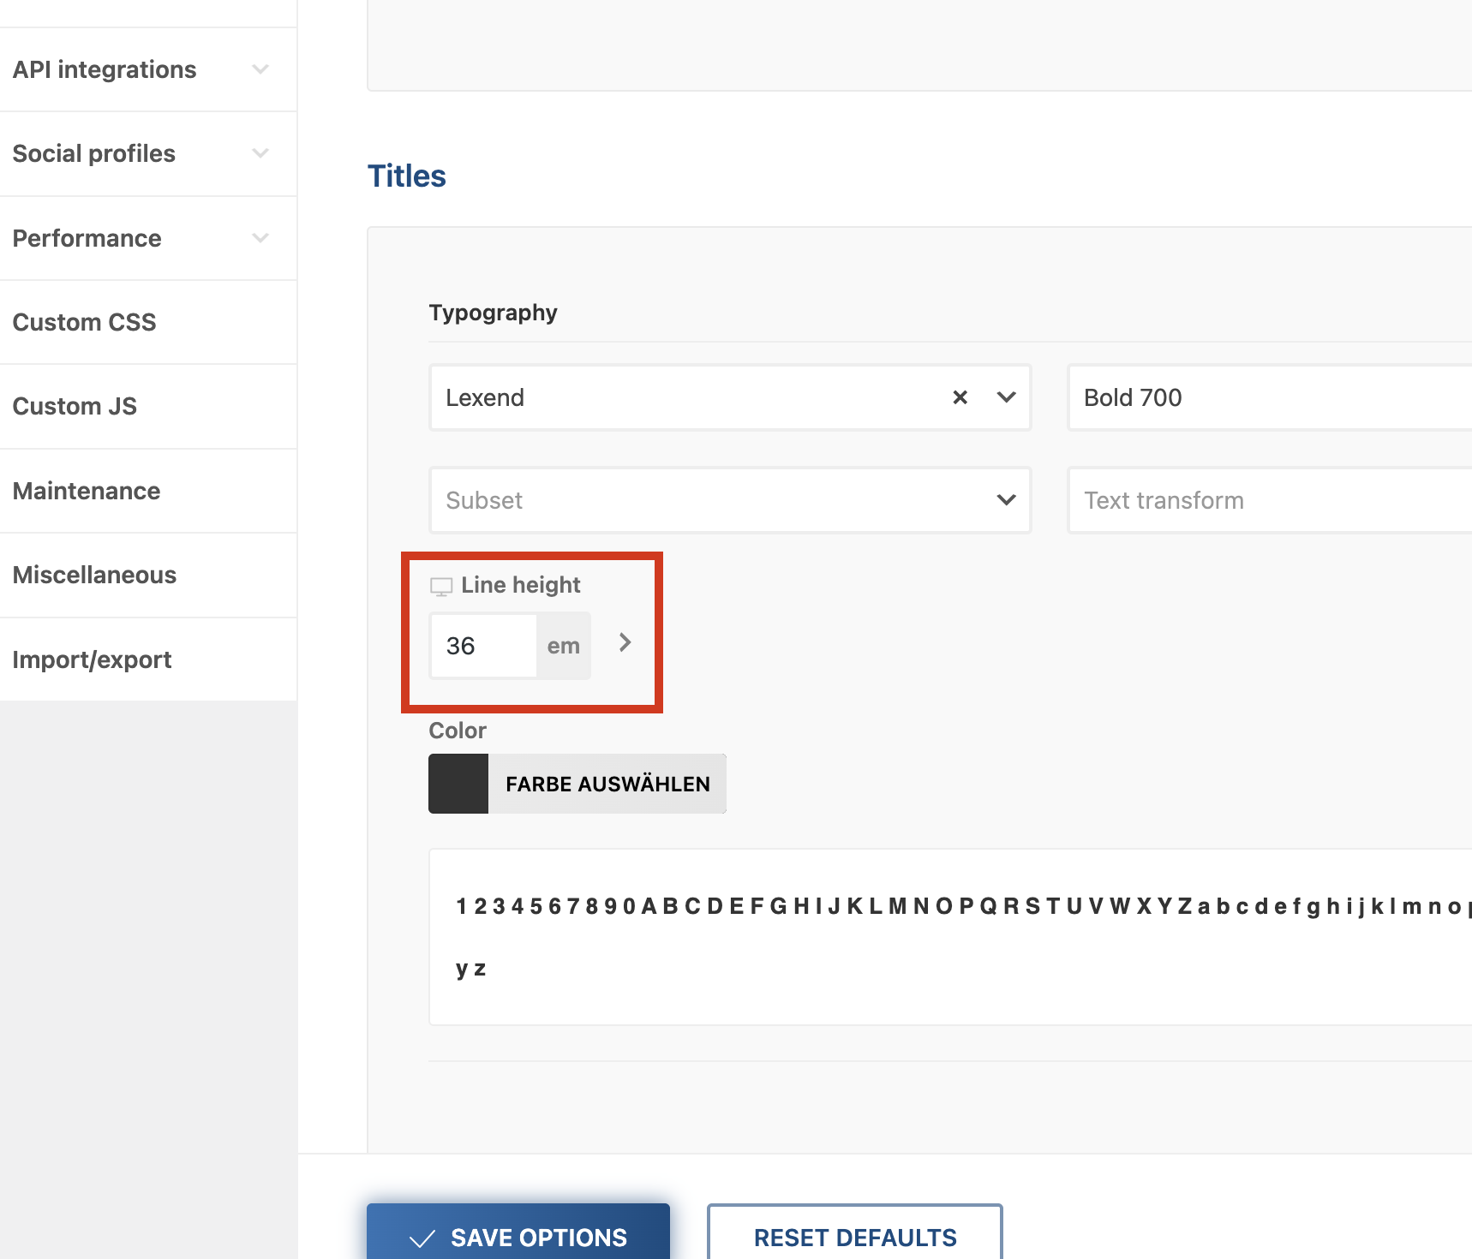Open the Lexend font family dropdown
The width and height of the screenshot is (1472, 1259).
click(1006, 397)
